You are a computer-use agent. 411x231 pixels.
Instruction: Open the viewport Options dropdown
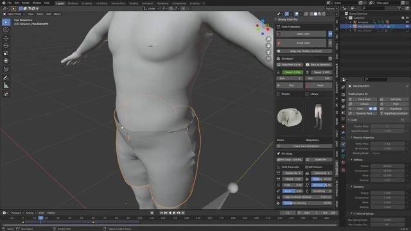point(331,8)
